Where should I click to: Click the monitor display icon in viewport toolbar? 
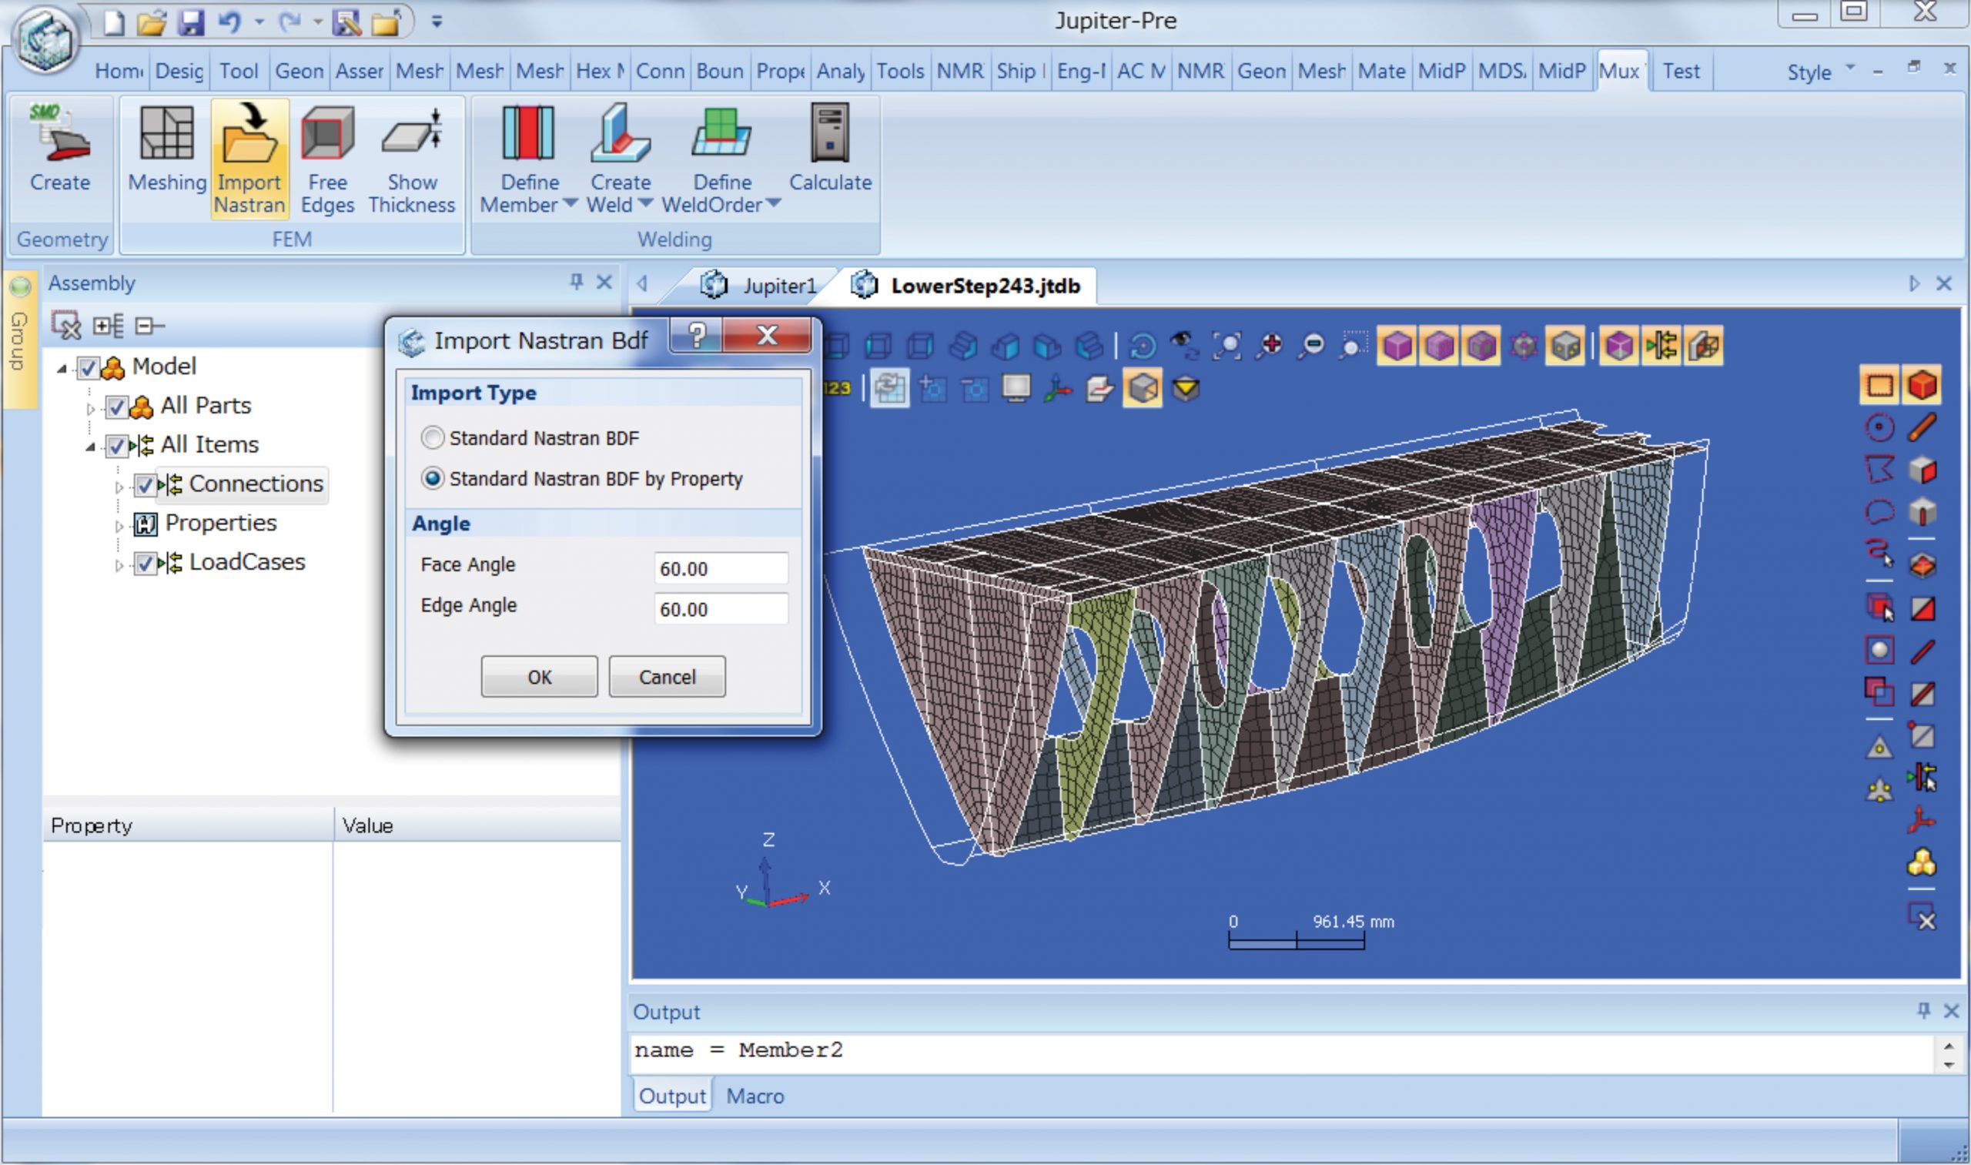[x=1016, y=389]
